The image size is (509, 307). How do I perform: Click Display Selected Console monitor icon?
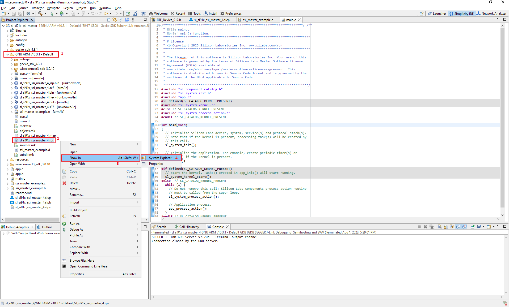click(479, 227)
